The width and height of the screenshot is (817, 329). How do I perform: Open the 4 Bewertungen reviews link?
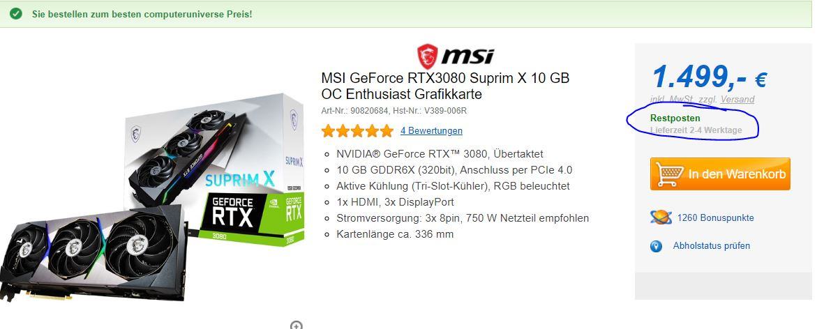click(431, 130)
